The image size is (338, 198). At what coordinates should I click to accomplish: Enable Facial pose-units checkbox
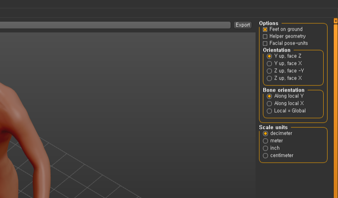point(265,43)
